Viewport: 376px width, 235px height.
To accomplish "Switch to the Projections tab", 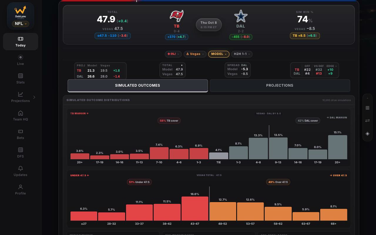I will 280,85.
